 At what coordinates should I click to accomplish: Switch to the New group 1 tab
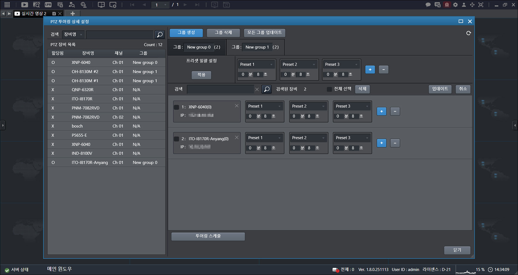(255, 47)
